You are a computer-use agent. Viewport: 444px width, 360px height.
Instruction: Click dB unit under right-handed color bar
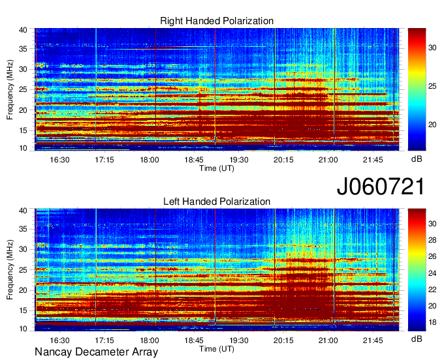[x=417, y=159]
